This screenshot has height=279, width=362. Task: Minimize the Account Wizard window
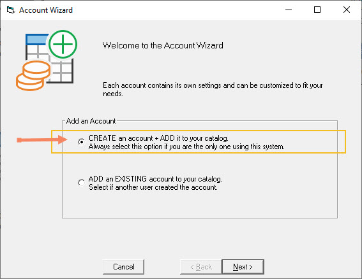pos(289,10)
